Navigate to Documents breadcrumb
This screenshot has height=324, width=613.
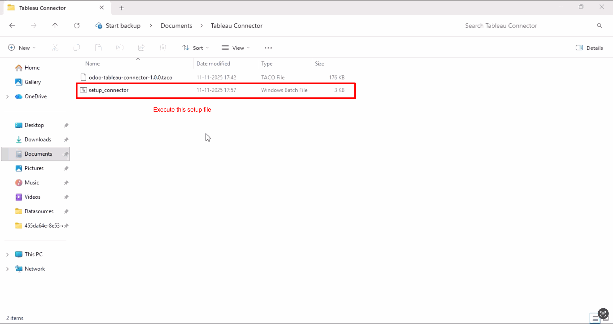pos(176,26)
